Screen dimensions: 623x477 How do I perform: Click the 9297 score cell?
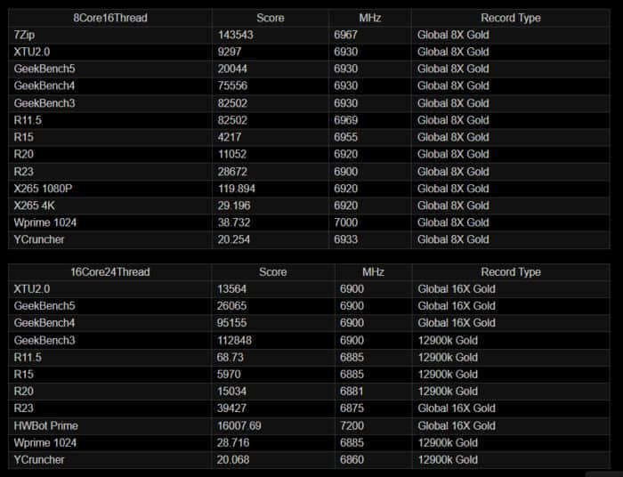230,52
